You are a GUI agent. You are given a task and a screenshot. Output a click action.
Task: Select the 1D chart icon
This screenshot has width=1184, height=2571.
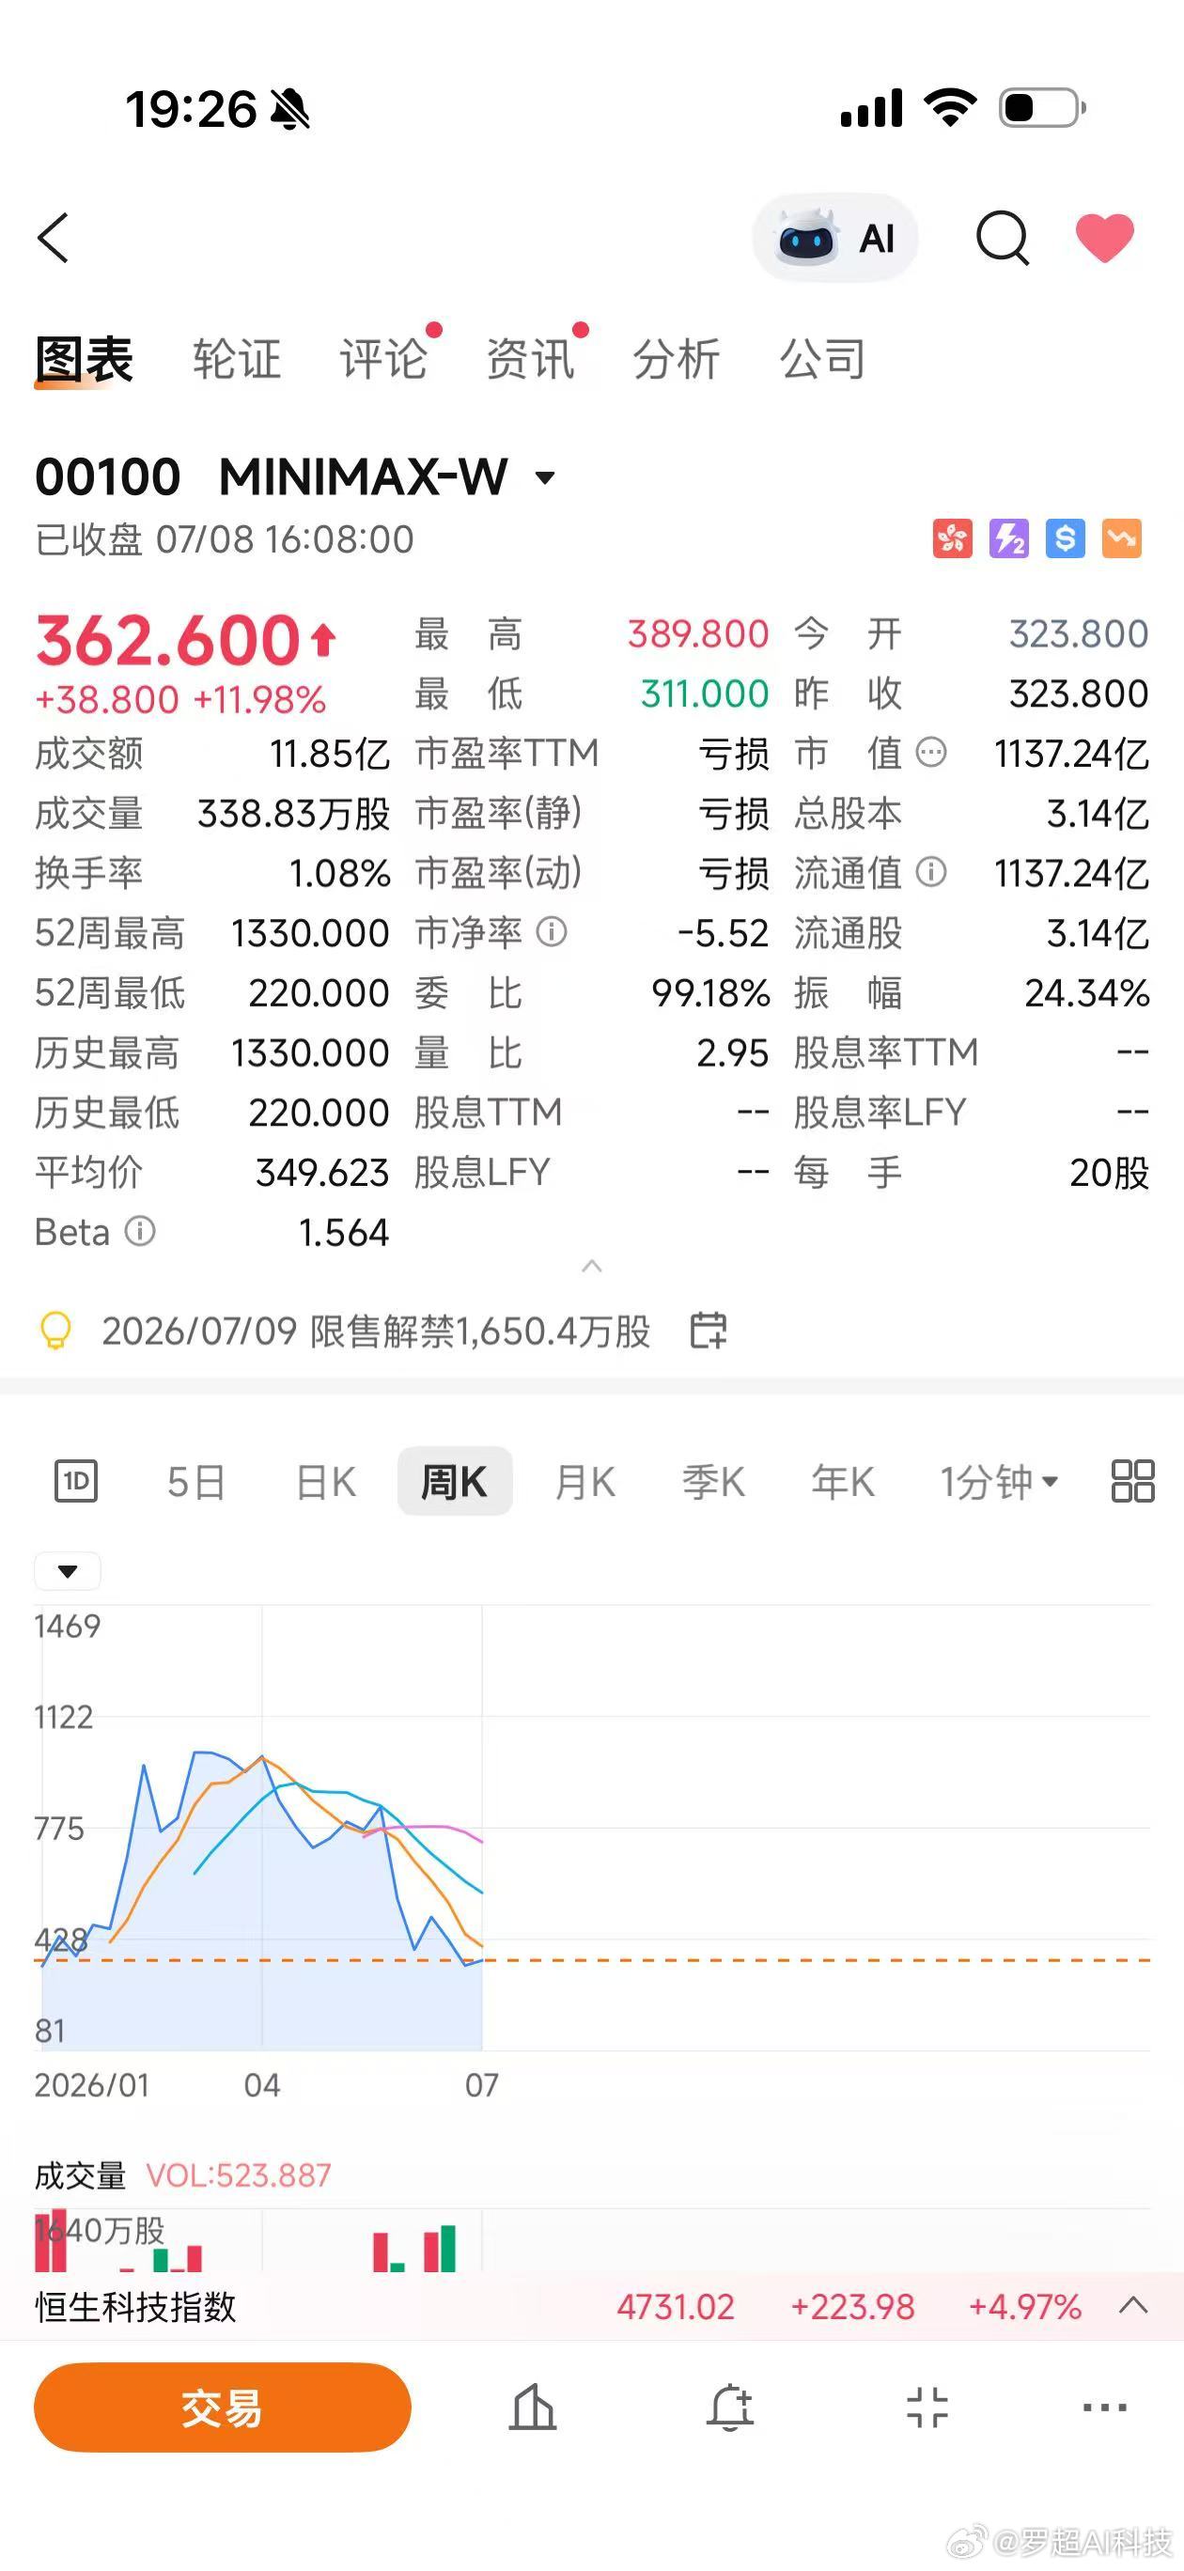pyautogui.click(x=76, y=1481)
